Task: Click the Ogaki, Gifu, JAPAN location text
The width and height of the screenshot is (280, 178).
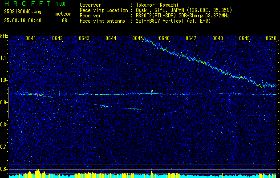Action: [x=184, y=10]
